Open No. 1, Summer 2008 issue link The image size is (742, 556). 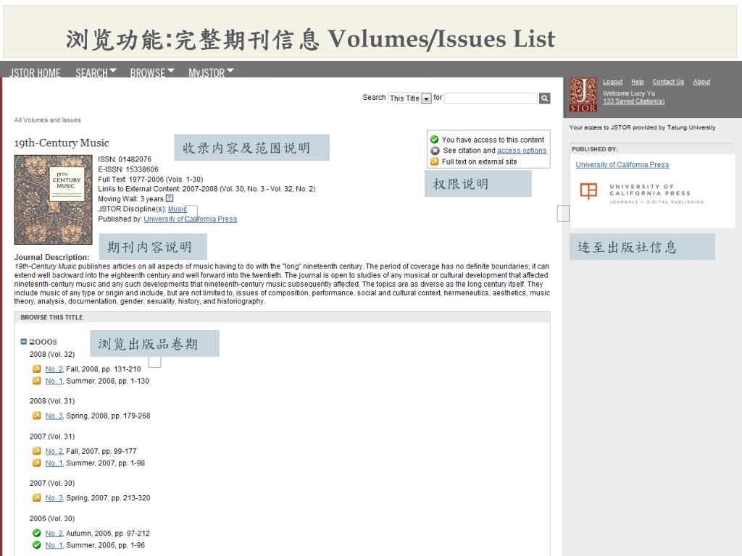tap(54, 381)
